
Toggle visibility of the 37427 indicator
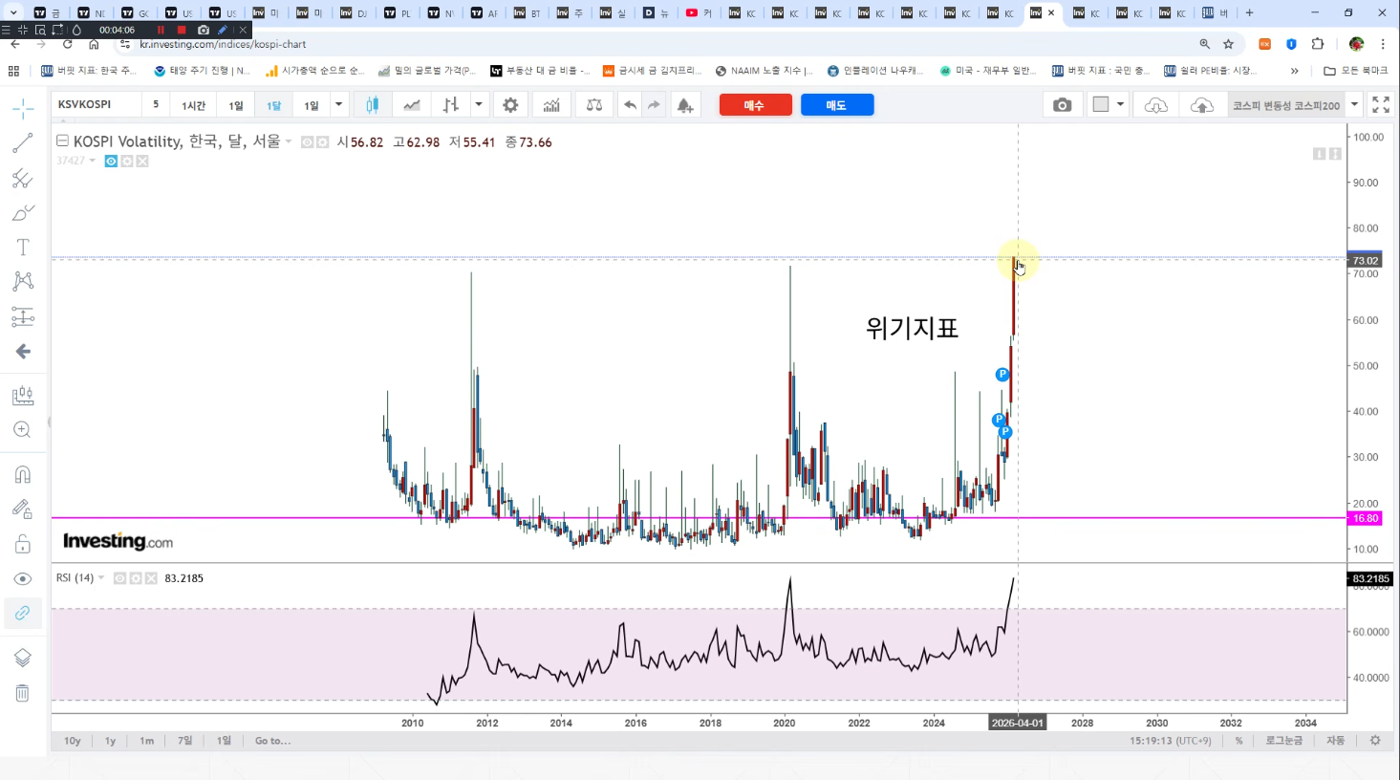point(111,161)
